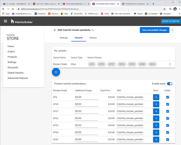Uncheck Visible for the GP33 variant
The width and height of the screenshot is (181, 145).
click(167, 125)
